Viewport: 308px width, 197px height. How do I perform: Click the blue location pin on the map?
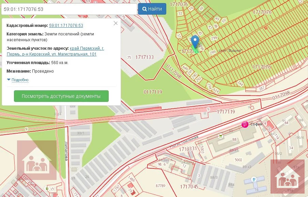pyautogui.click(x=195, y=41)
